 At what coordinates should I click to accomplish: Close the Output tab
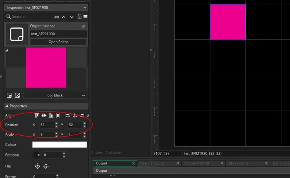(x=134, y=163)
